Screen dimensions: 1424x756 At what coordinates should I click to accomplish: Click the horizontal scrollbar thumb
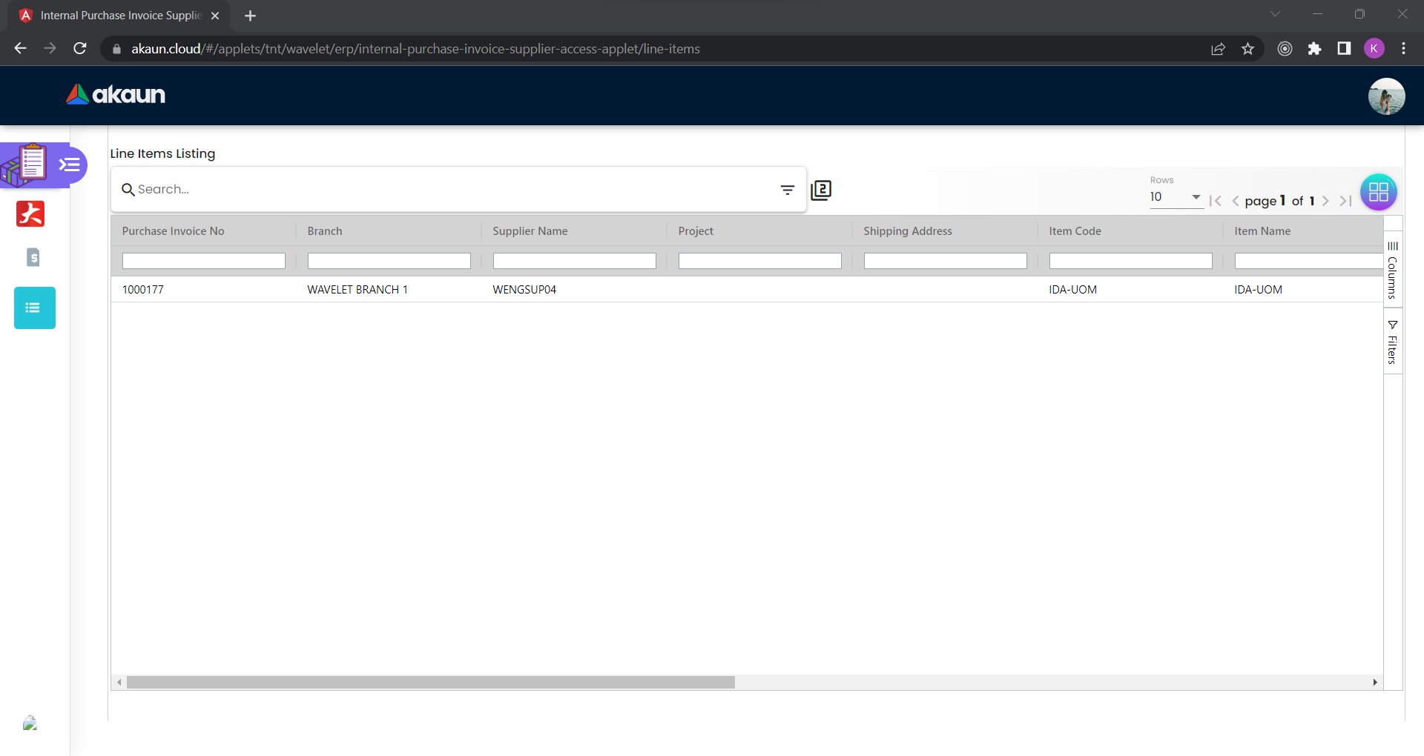(431, 683)
